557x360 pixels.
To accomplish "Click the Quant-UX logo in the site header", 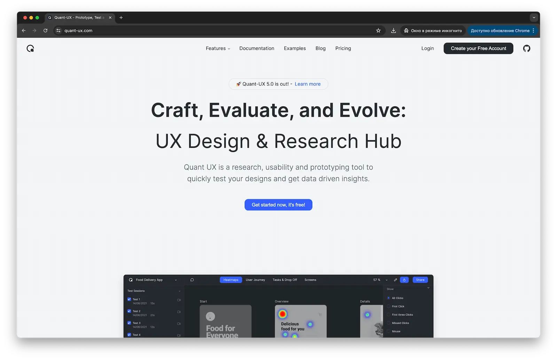I will click(x=30, y=48).
